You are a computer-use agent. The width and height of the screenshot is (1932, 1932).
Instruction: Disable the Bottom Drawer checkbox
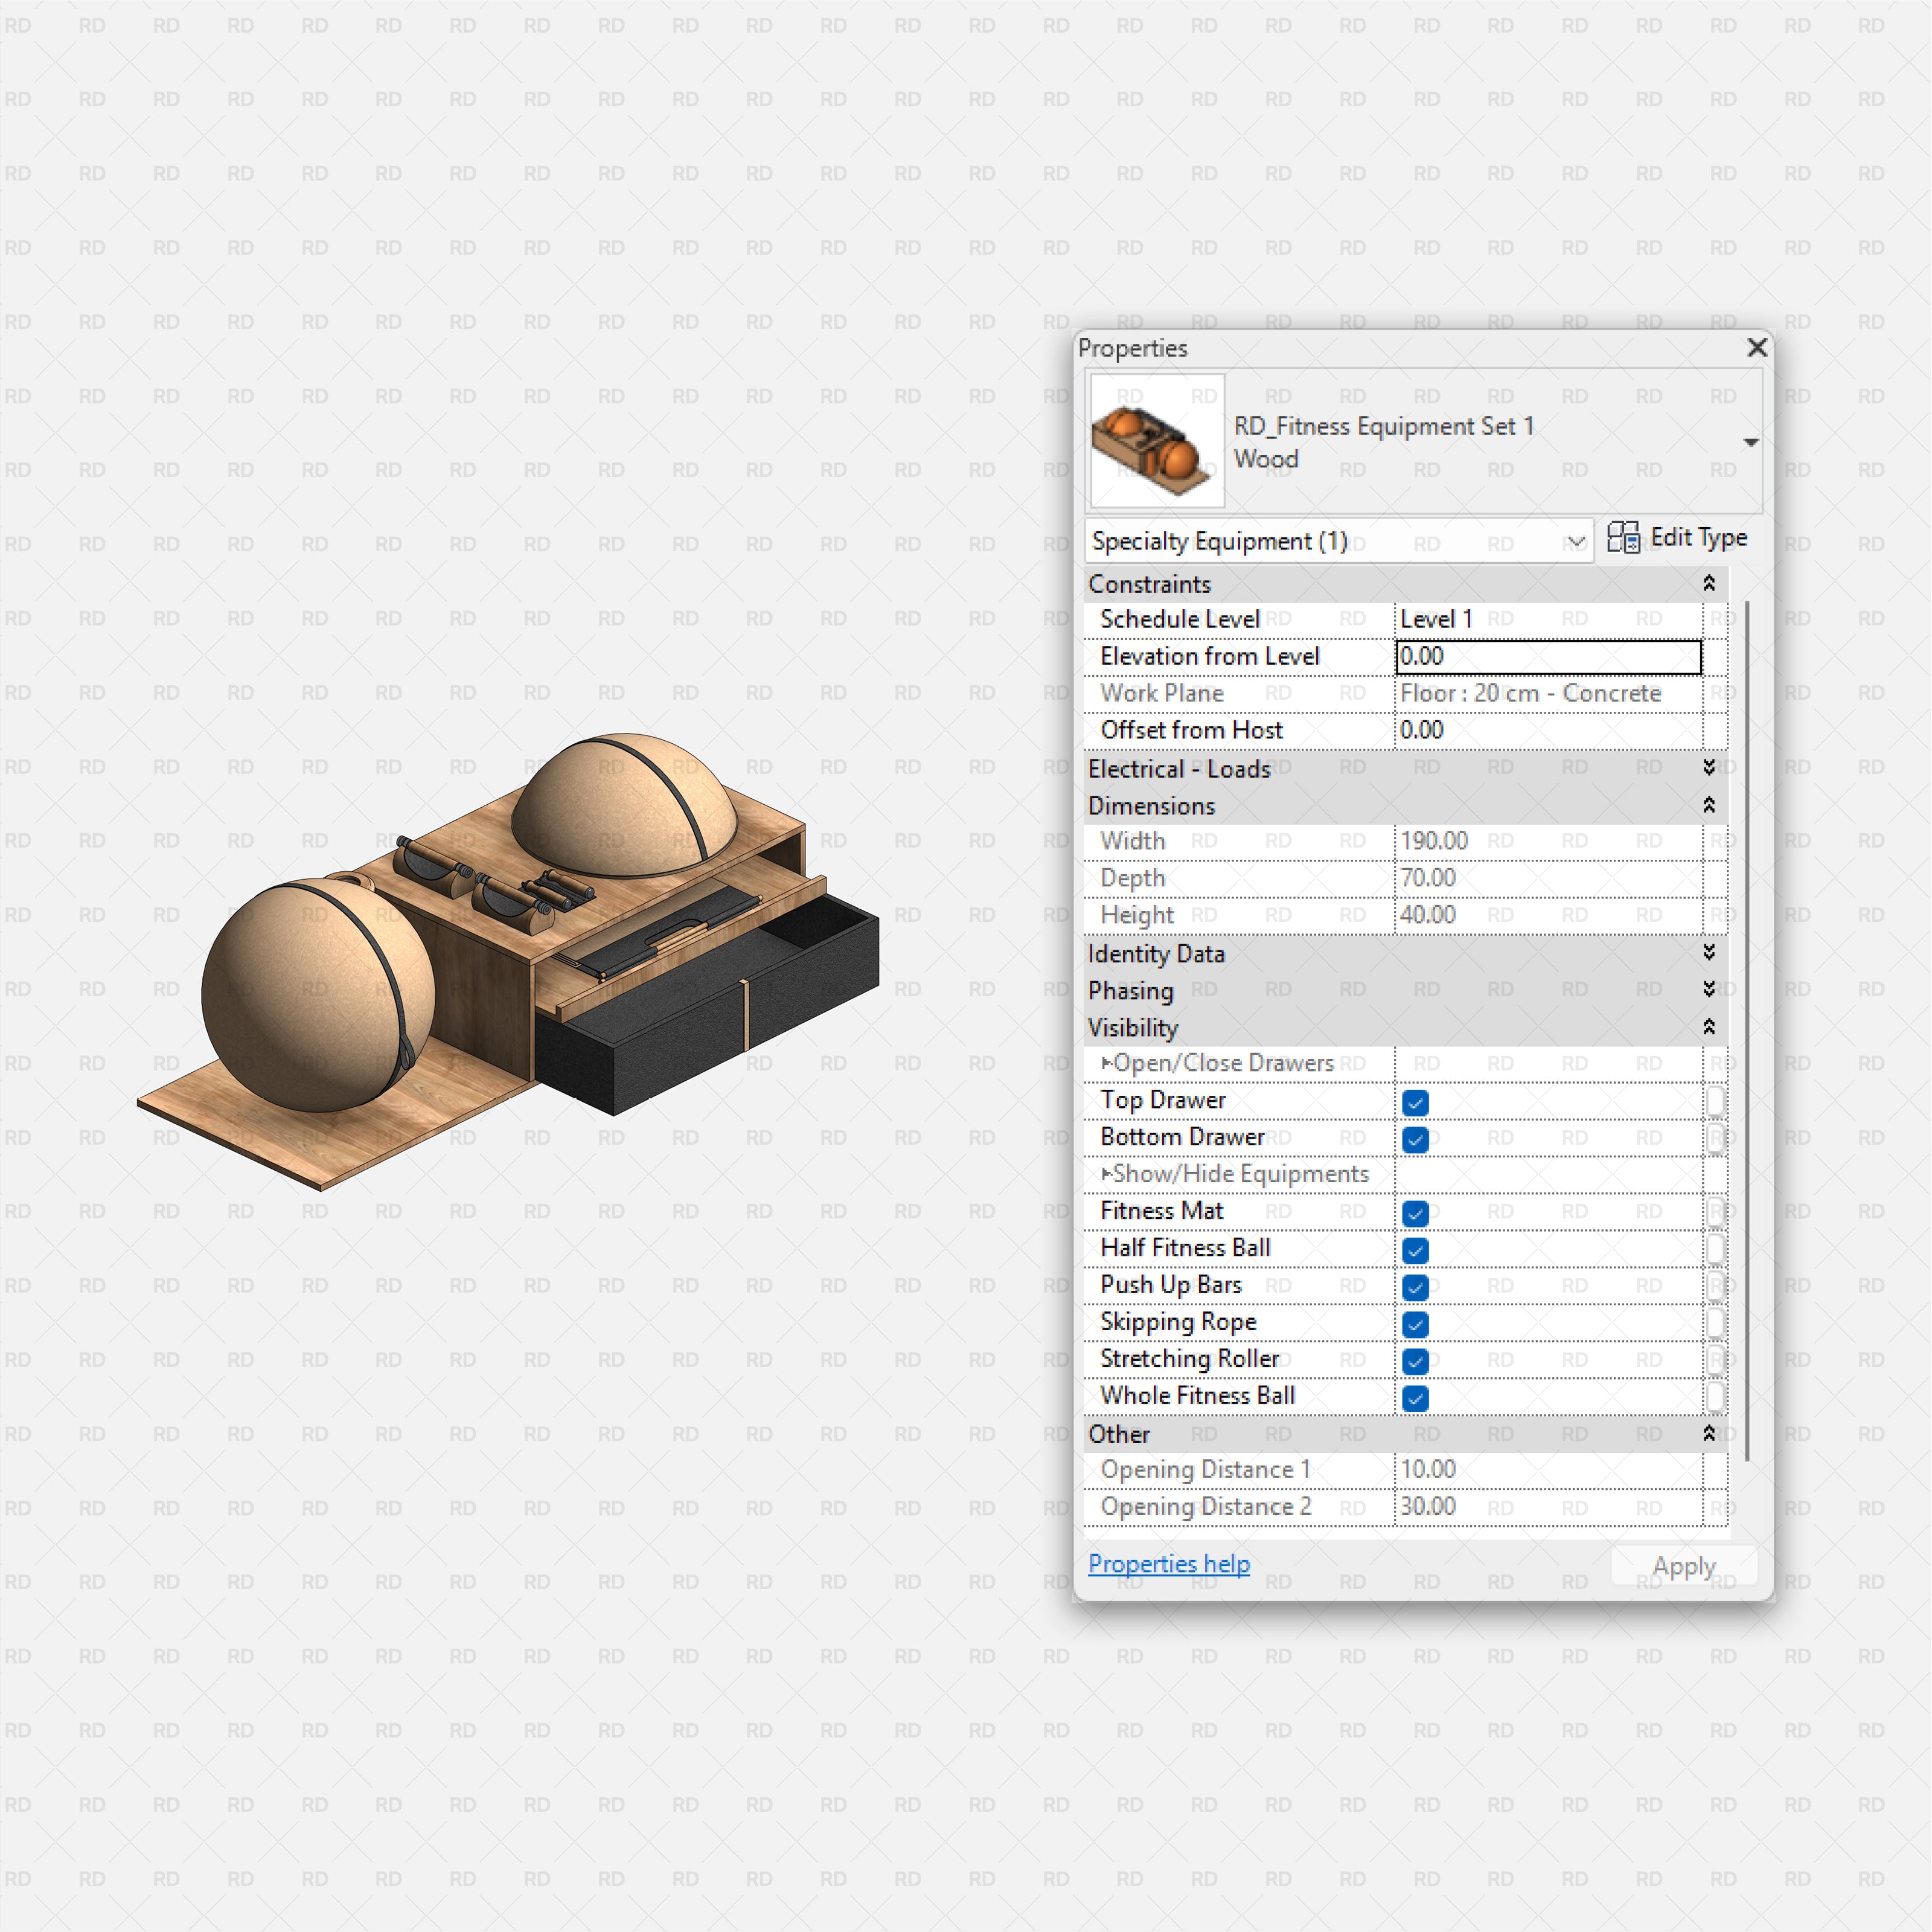tap(1414, 1139)
